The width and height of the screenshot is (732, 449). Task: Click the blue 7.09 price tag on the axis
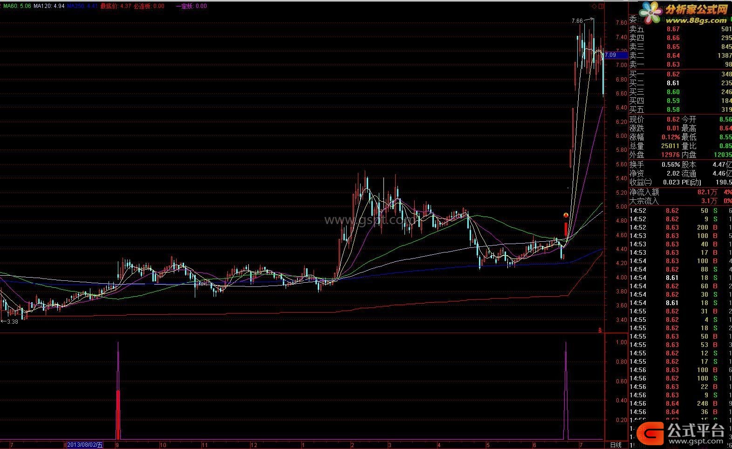tap(616, 55)
